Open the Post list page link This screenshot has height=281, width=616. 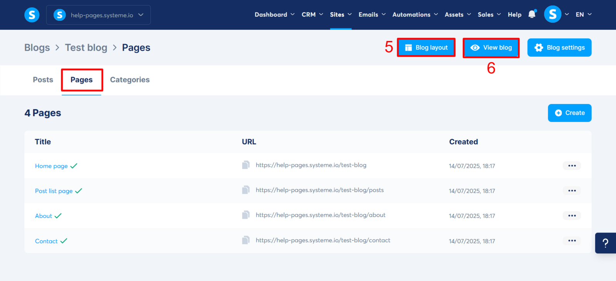click(x=54, y=191)
